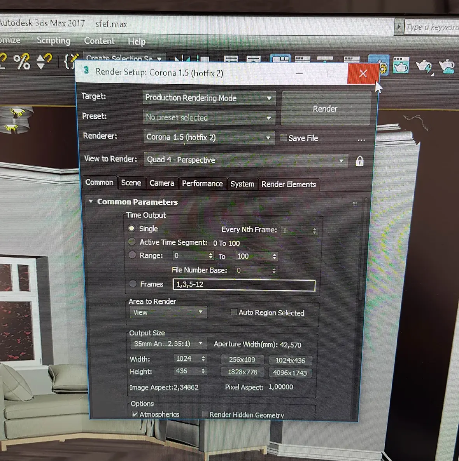Switch to the Camera tab
459x461 pixels.
(162, 183)
